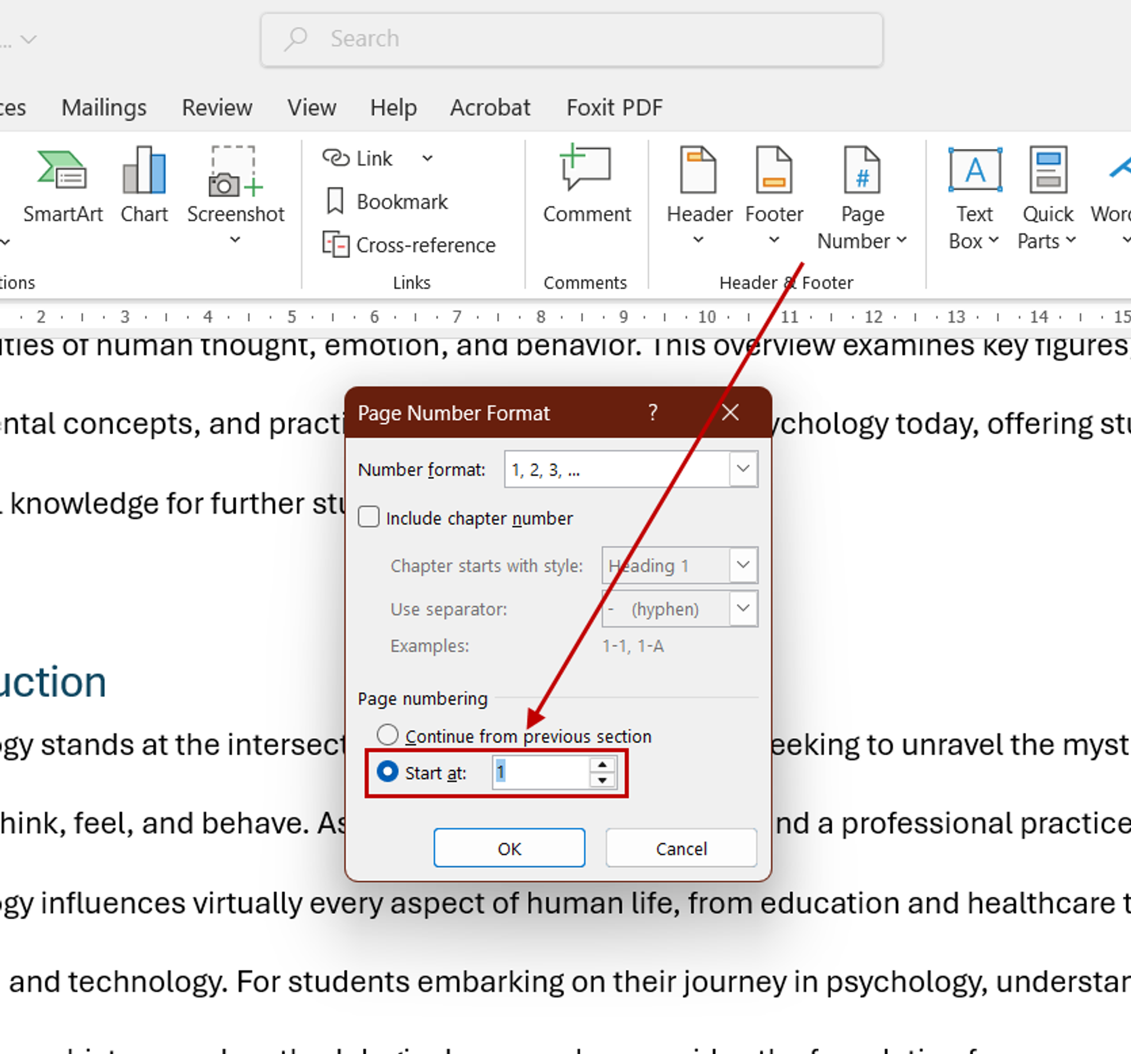Click the horizontal ruler at 8
The height and width of the screenshot is (1054, 1131).
point(540,317)
